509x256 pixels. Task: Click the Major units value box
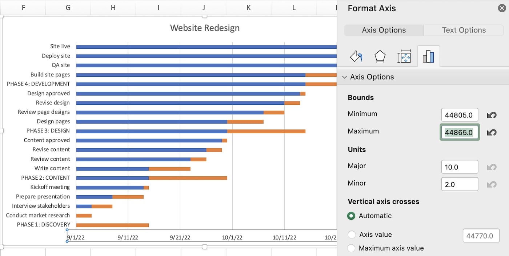460,167
